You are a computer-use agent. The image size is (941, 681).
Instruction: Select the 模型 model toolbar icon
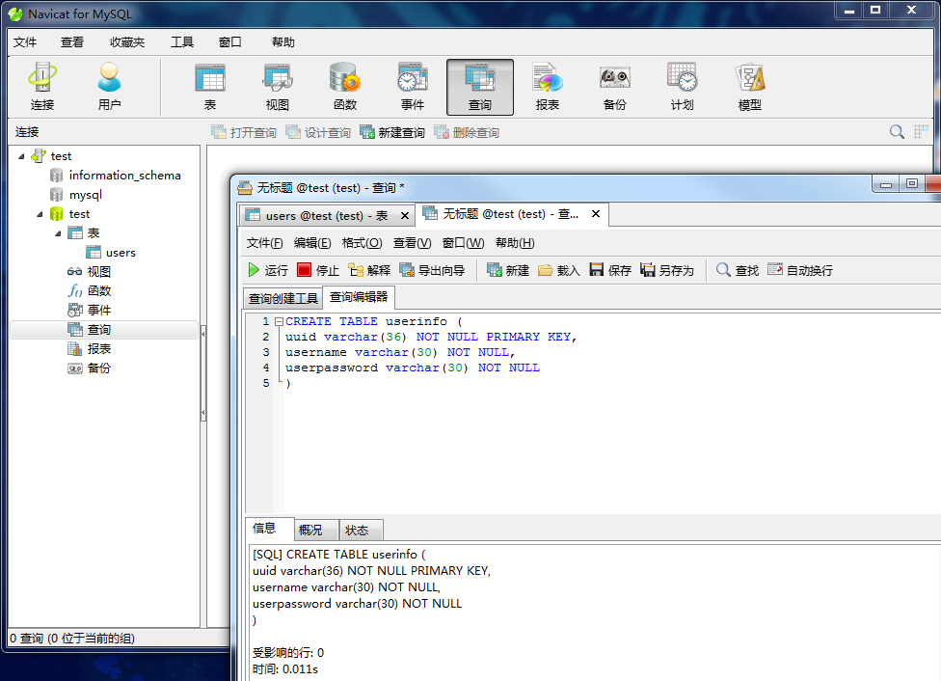tap(749, 87)
